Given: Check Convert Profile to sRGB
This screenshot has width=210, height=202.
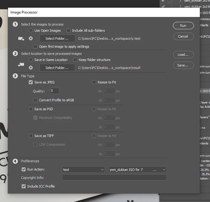Looking at the screenshot, I should click(35, 100).
